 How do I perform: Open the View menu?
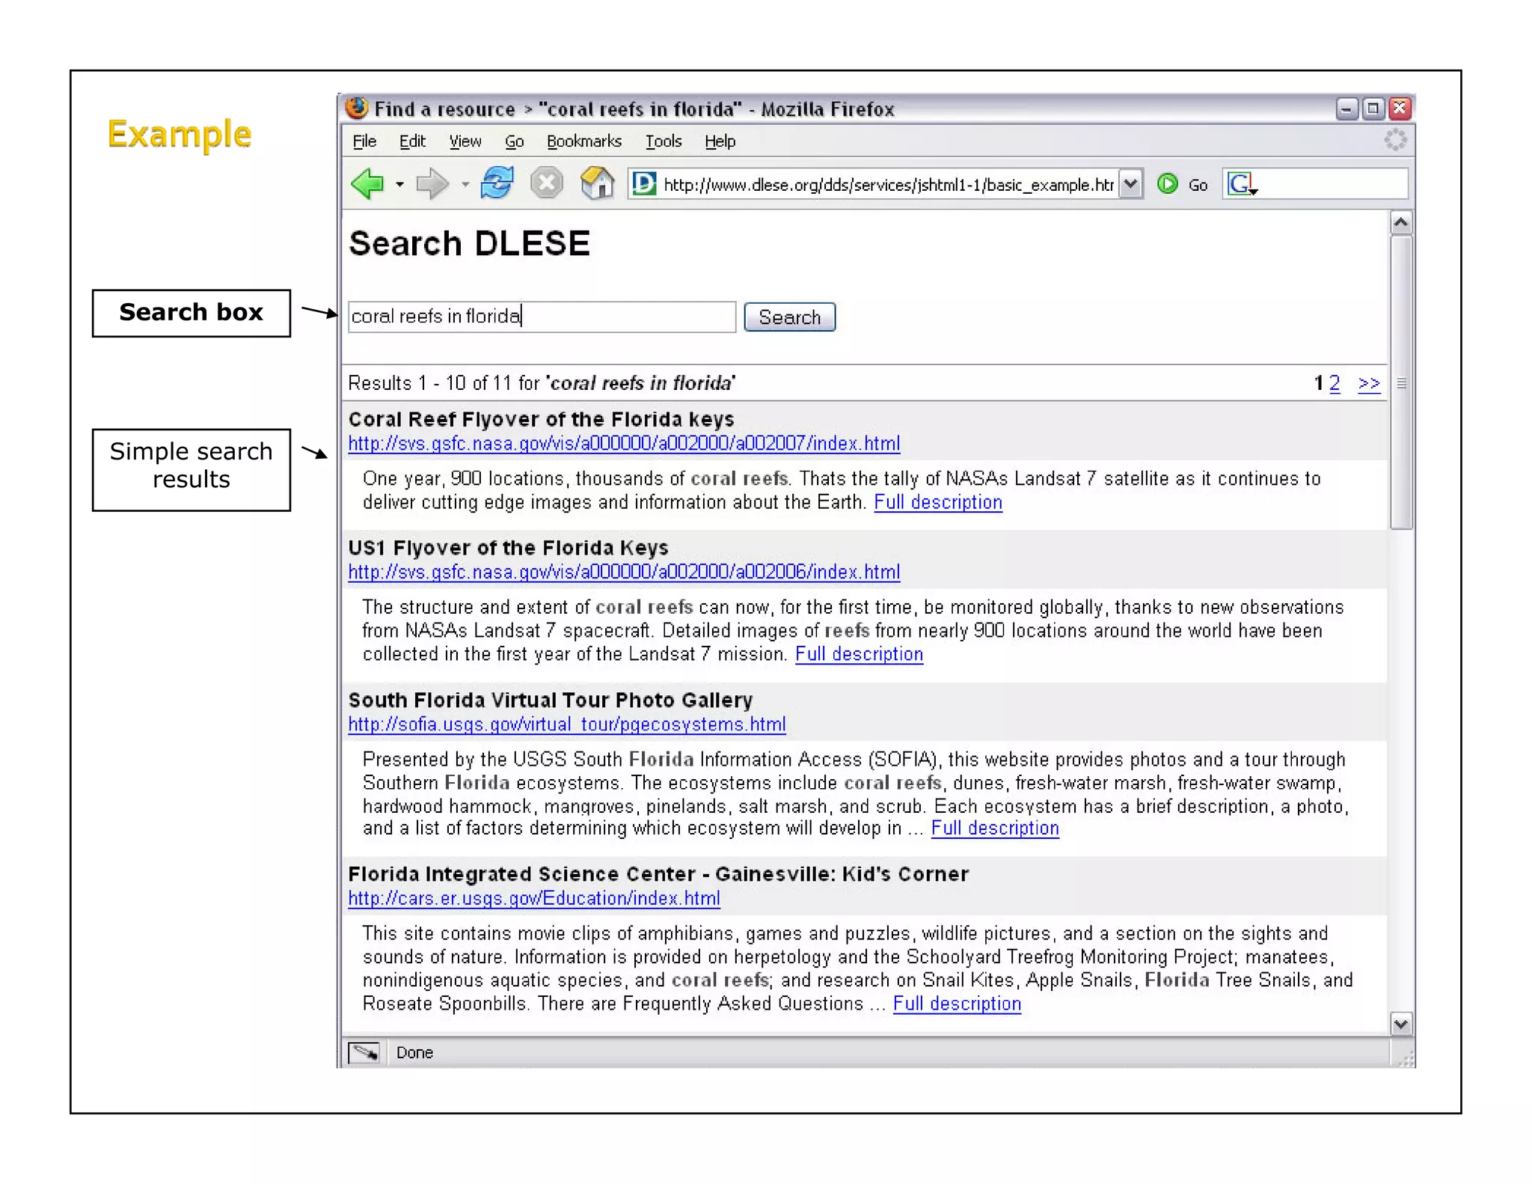coord(465,141)
